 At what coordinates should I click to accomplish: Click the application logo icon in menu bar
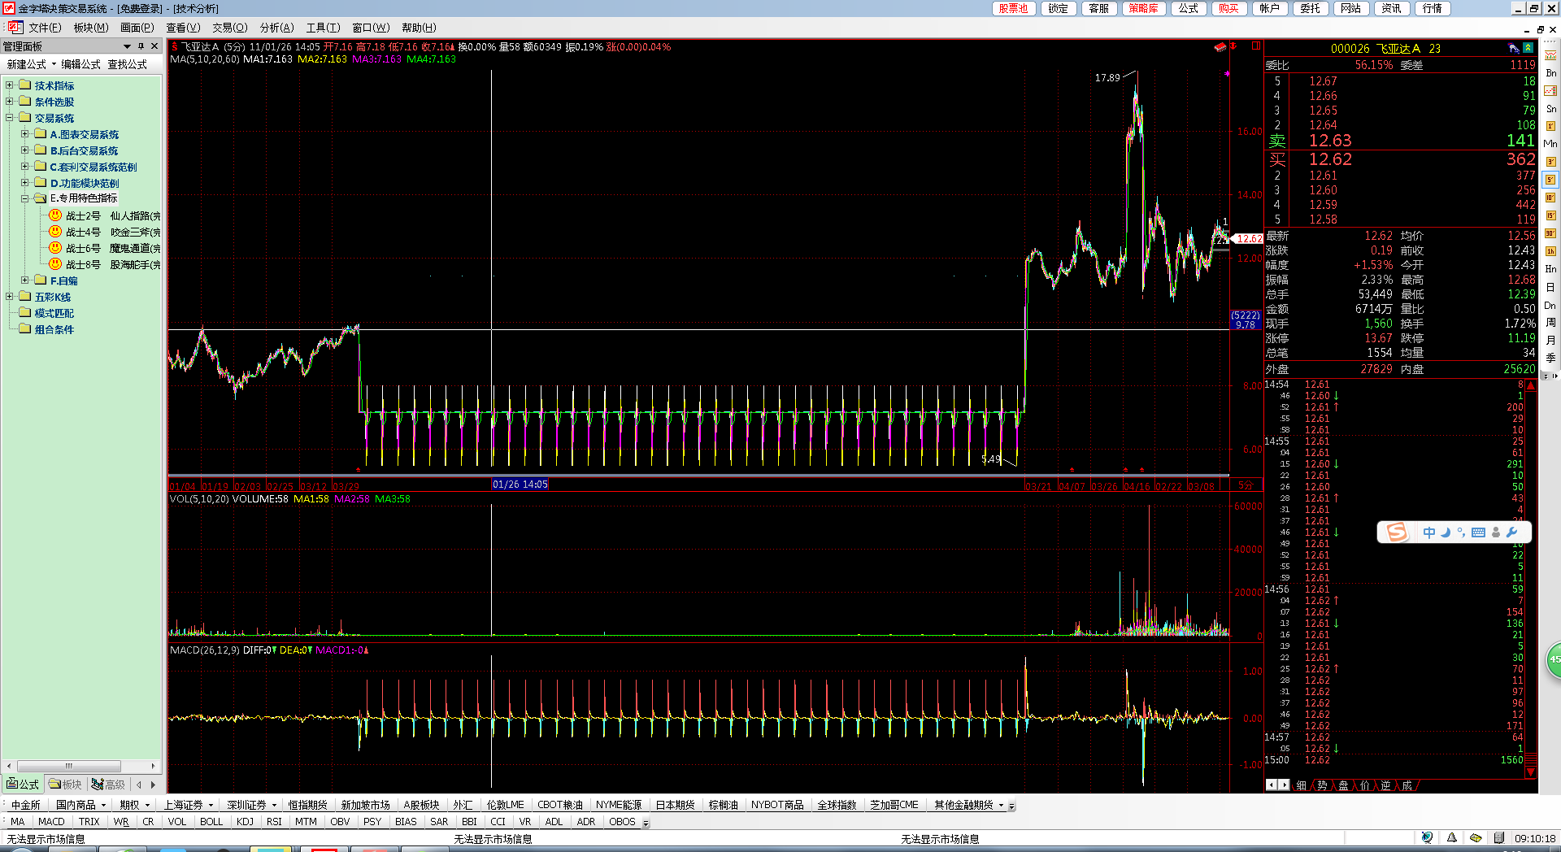14,27
